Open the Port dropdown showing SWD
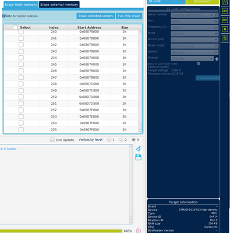The height and width of the screenshot is (233, 230). point(194,22)
